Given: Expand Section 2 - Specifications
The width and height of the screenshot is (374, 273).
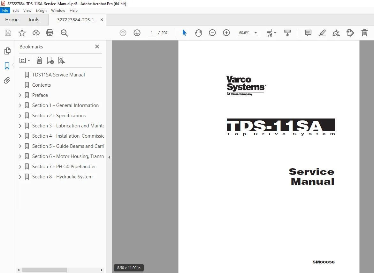Looking at the screenshot, I should click(x=20, y=116).
